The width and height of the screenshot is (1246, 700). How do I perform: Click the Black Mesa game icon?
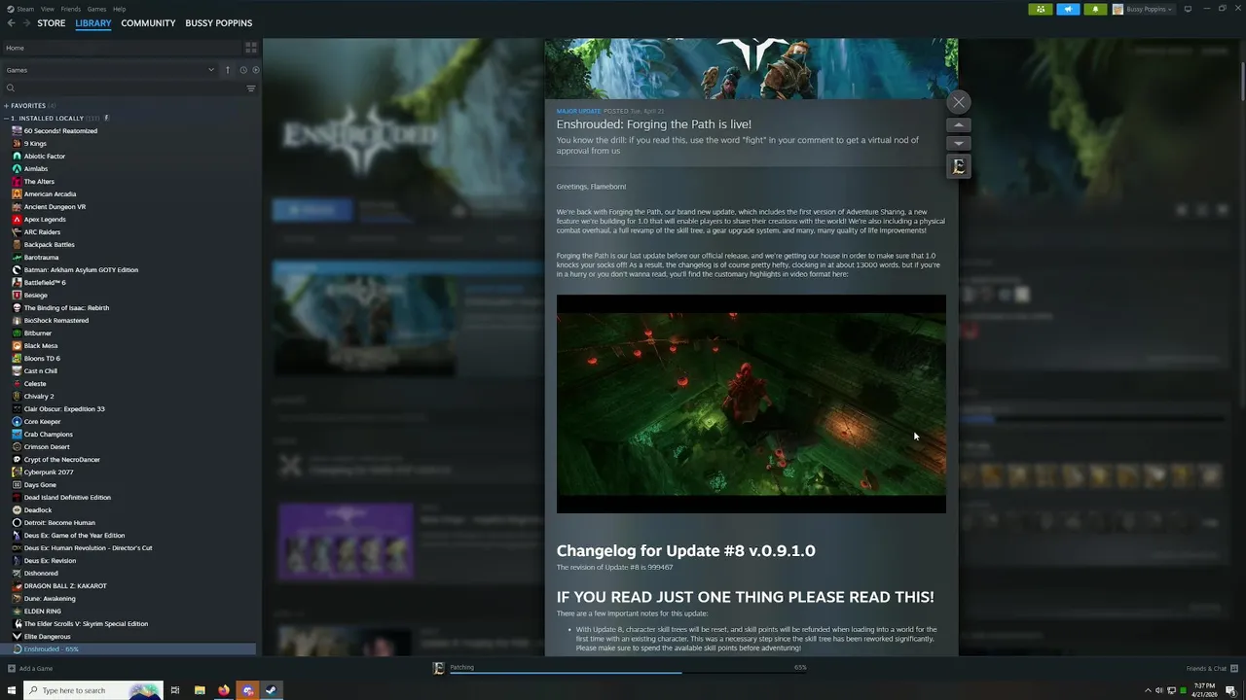click(x=17, y=346)
